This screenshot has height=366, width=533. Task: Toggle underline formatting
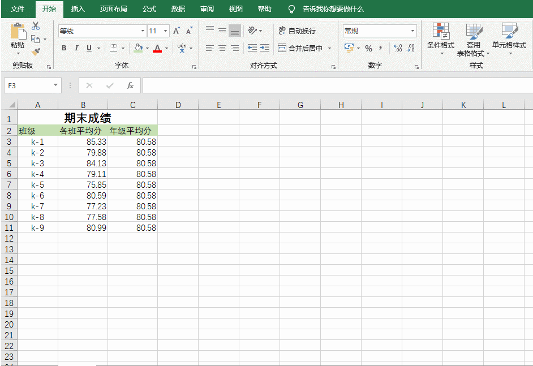click(89, 48)
